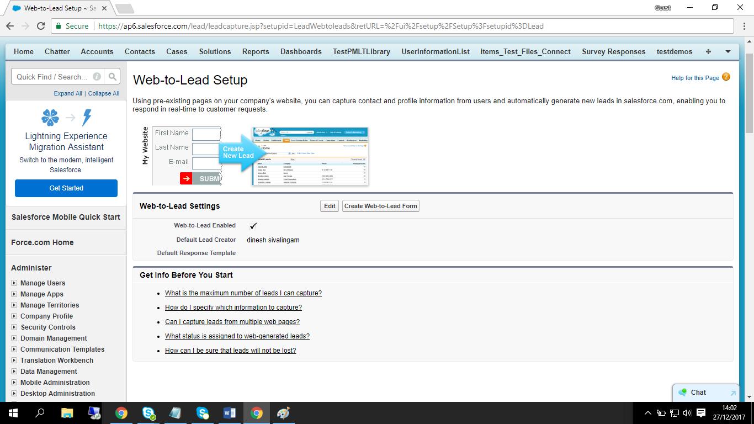This screenshot has height=424, width=754.
Task: Expand the Company Profile tree node
Action: pyautogui.click(x=14, y=316)
